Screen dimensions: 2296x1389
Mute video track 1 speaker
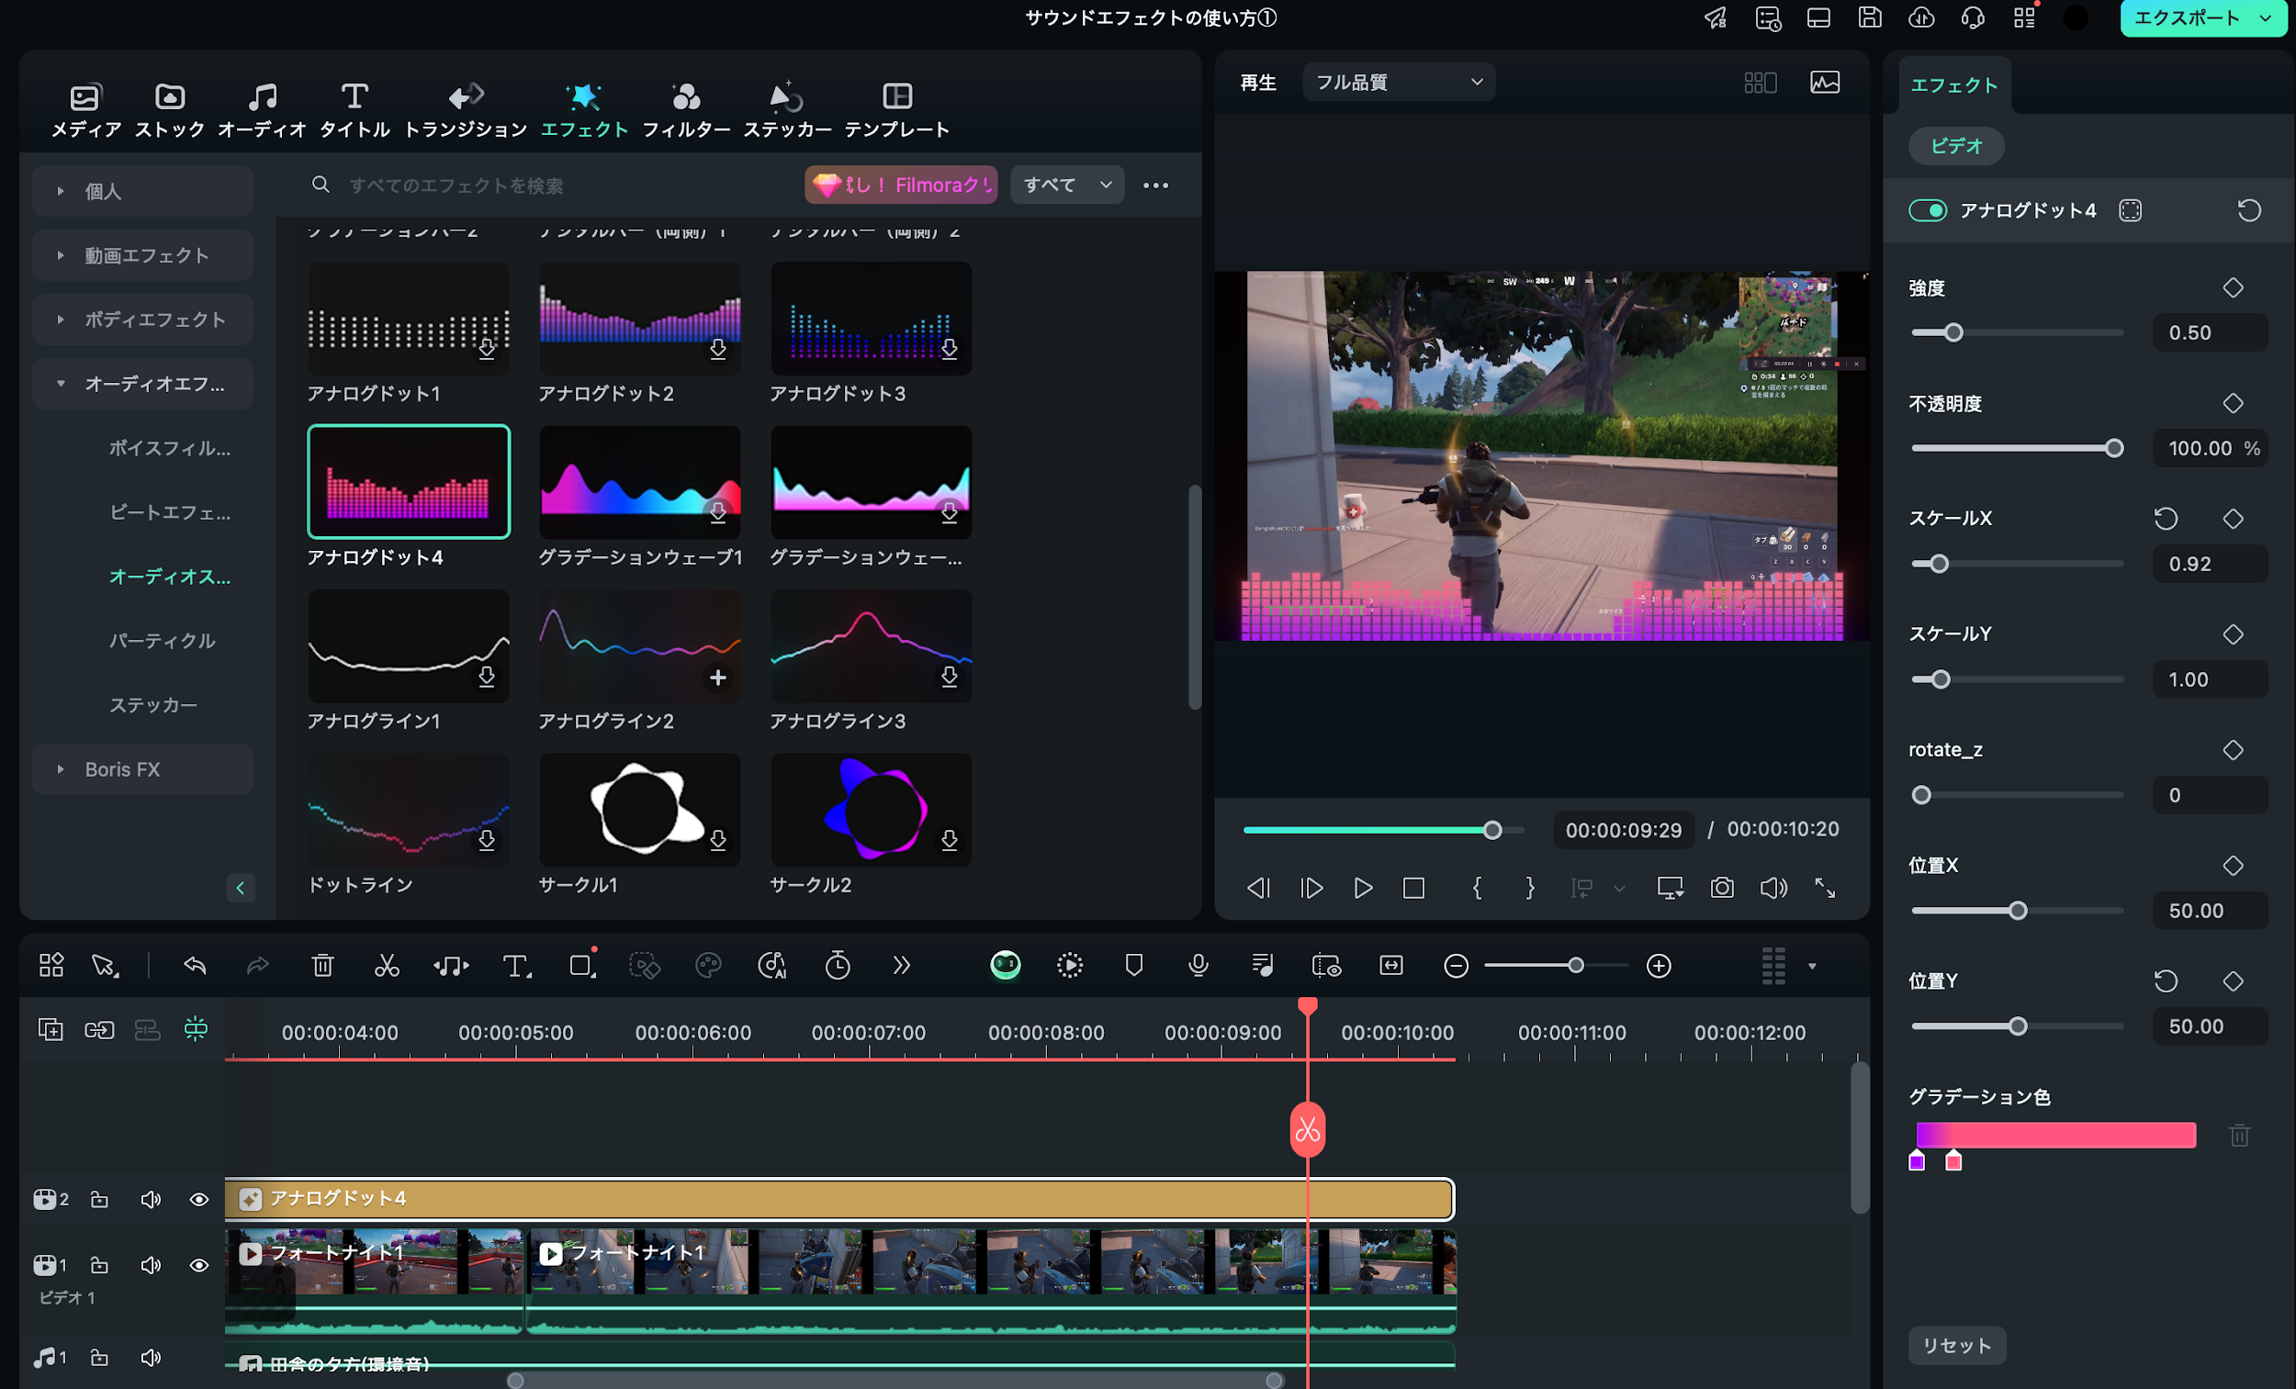(150, 1265)
